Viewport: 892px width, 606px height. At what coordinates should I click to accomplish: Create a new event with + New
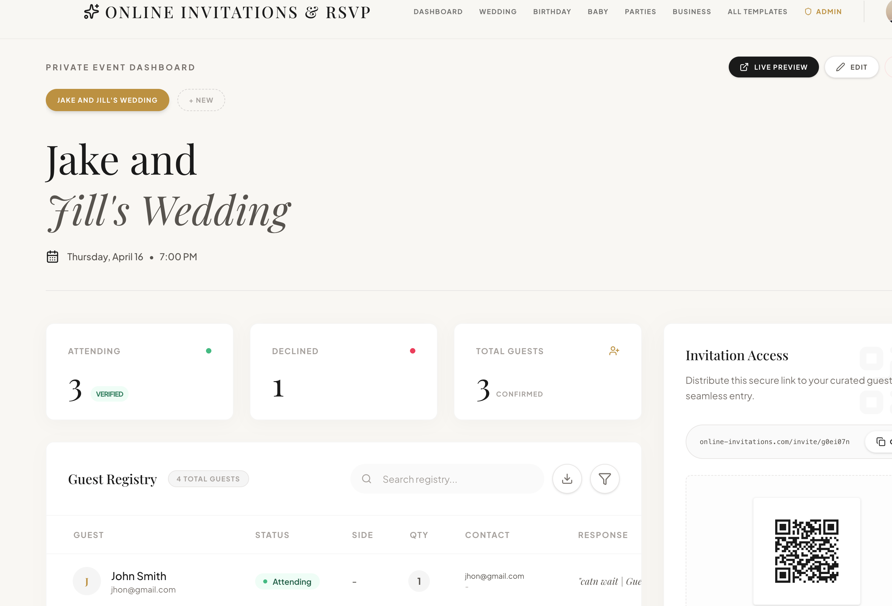pos(201,100)
